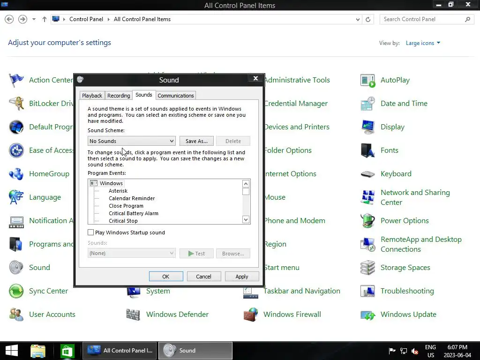Click the muted volume tray icon
This screenshot has width=480, height=360.
pyautogui.click(x=415, y=351)
